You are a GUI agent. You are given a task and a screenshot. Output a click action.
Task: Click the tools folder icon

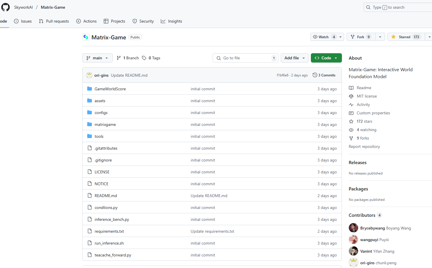tap(90, 136)
